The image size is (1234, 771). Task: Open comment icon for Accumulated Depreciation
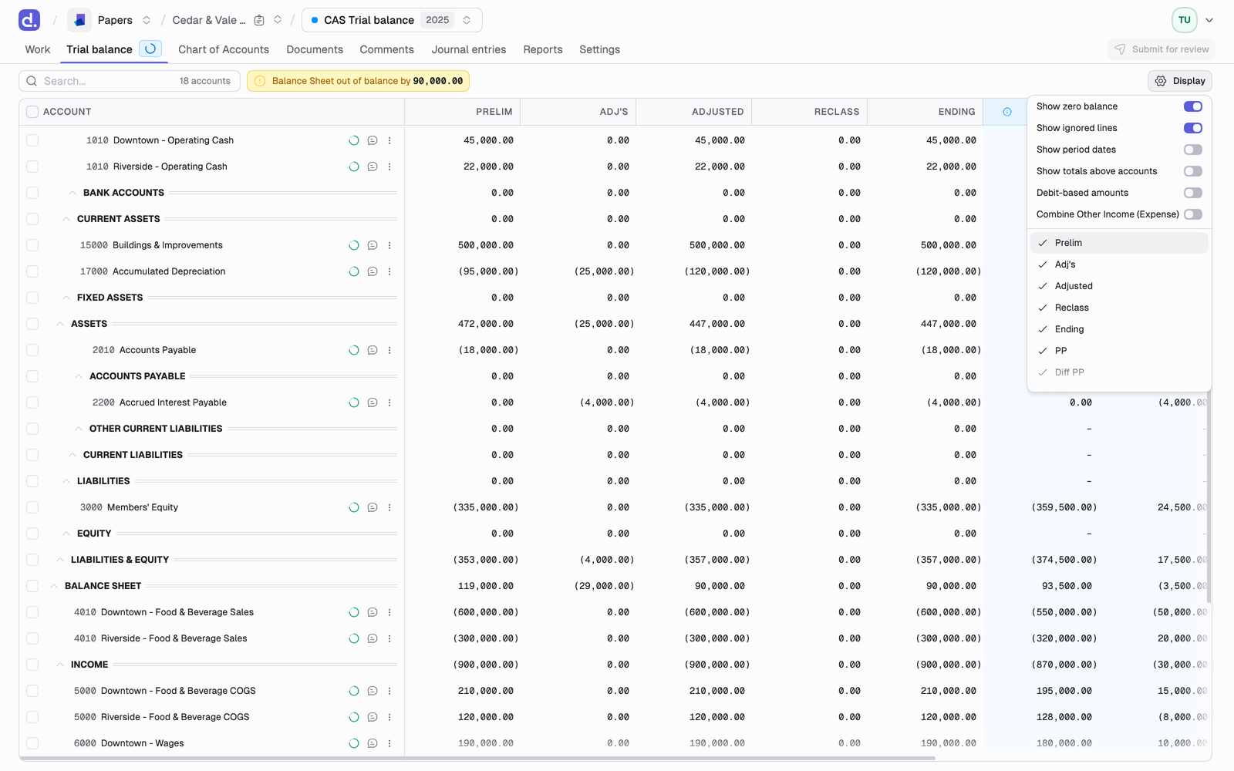(x=373, y=271)
